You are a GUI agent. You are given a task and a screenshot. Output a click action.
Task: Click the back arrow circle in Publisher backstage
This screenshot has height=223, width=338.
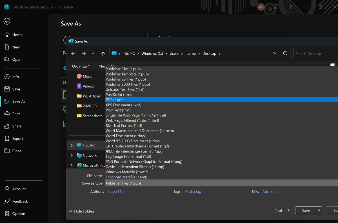(x=7, y=21)
